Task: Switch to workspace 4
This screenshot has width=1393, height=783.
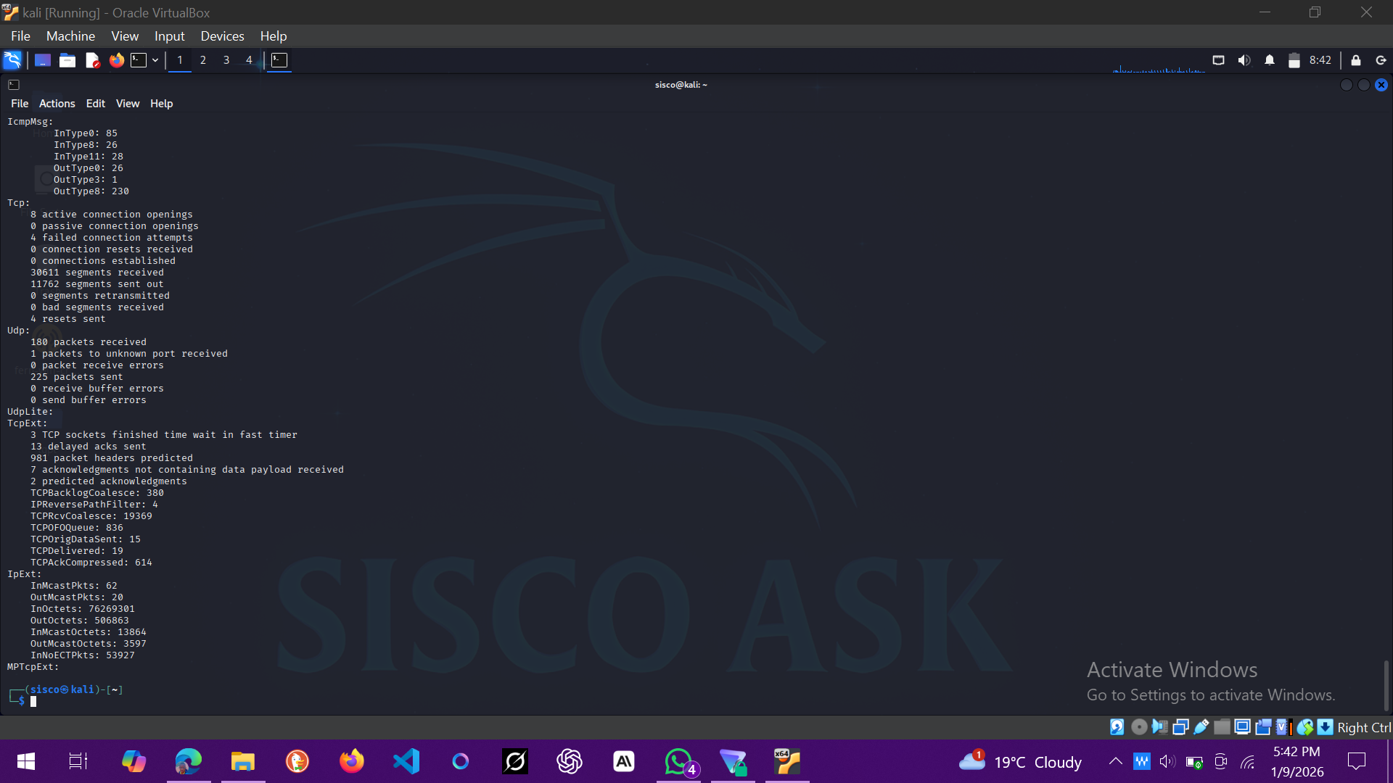Action: (x=249, y=60)
